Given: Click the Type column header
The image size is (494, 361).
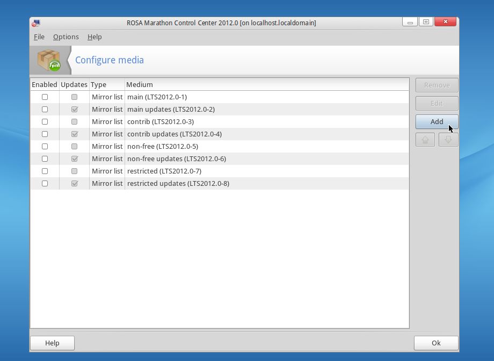Looking at the screenshot, I should click(107, 84).
